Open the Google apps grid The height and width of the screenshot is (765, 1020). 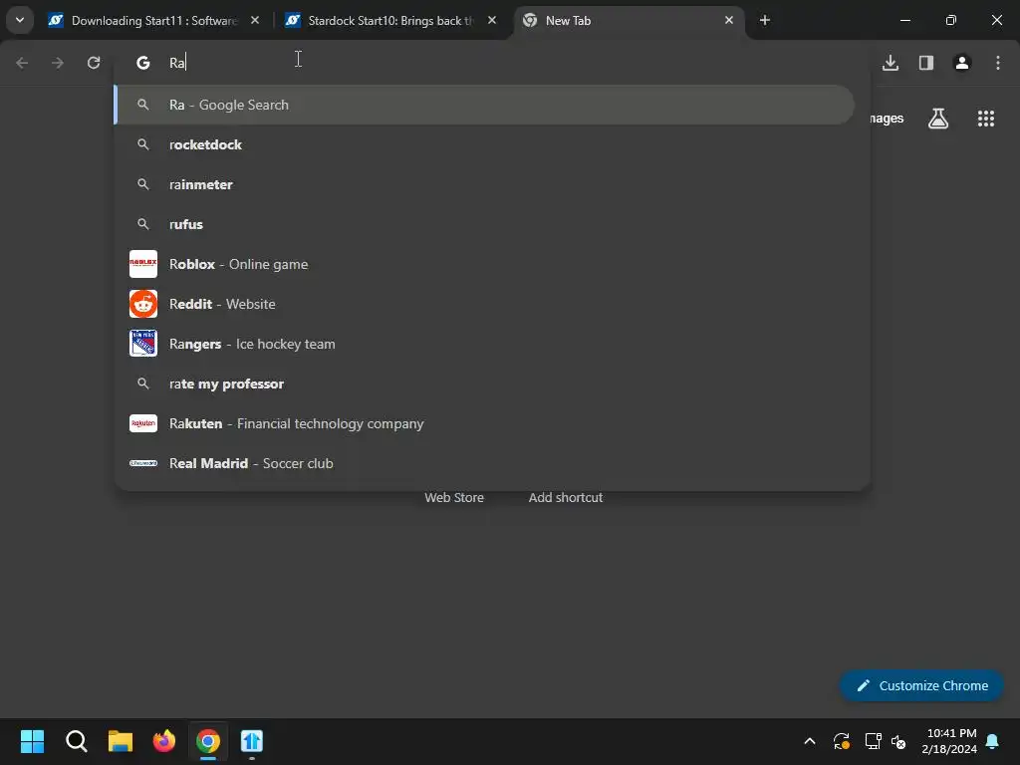pyautogui.click(x=986, y=119)
